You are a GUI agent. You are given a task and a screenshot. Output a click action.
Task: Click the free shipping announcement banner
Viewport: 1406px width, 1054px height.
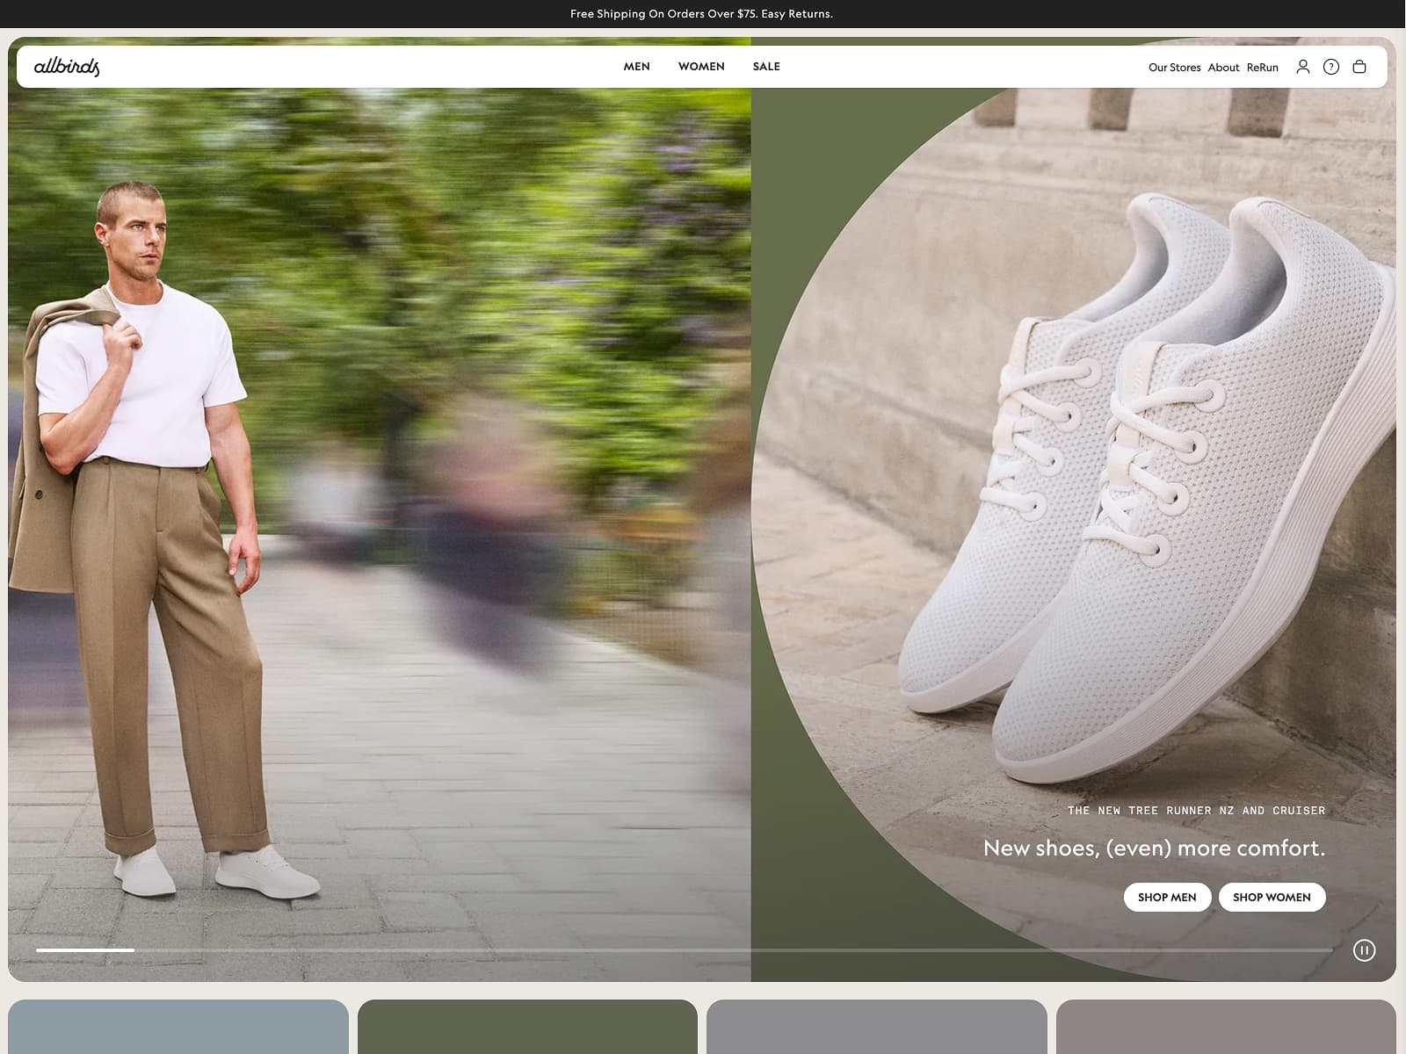point(701,14)
